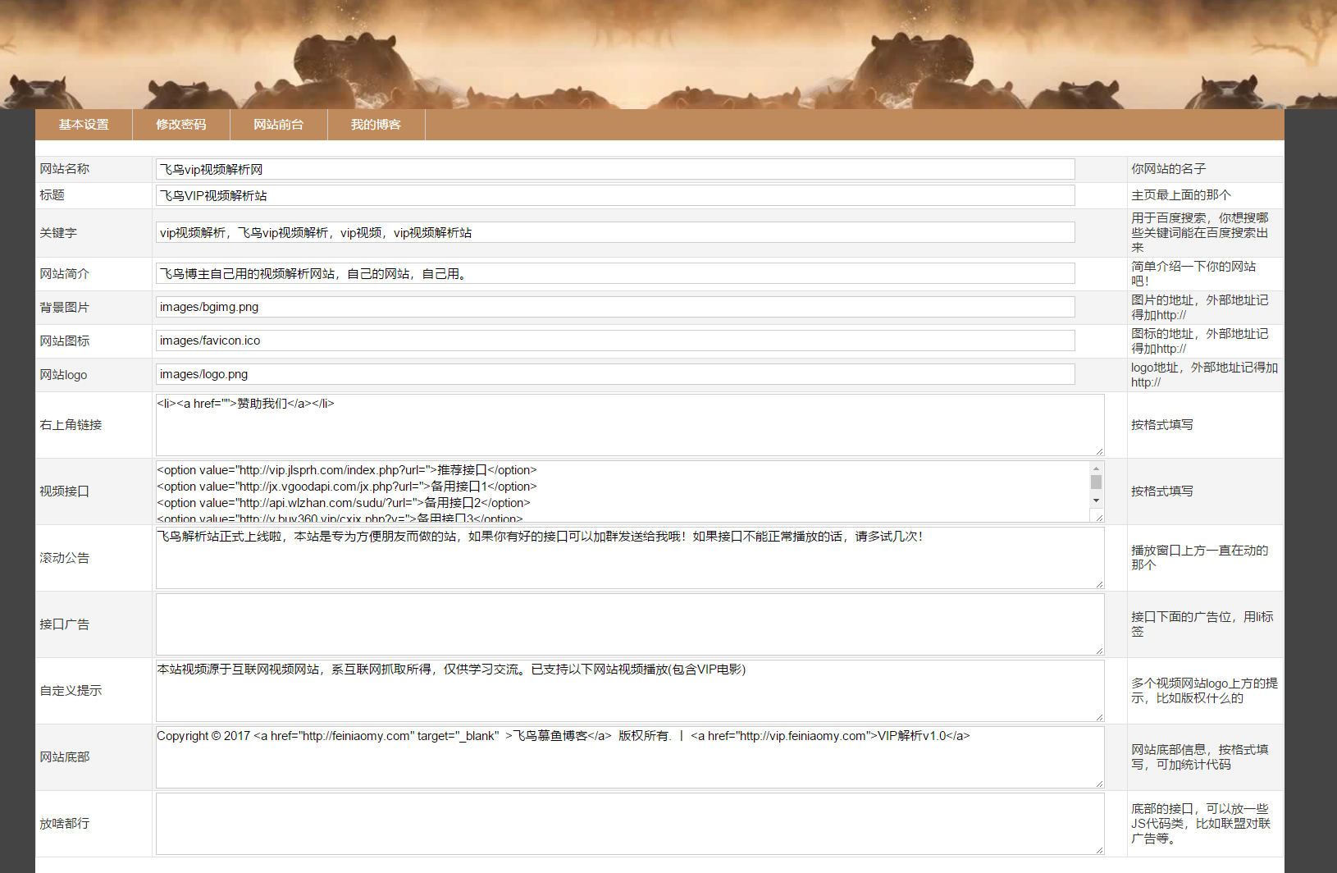Select the 网站简介 text field

(615, 274)
